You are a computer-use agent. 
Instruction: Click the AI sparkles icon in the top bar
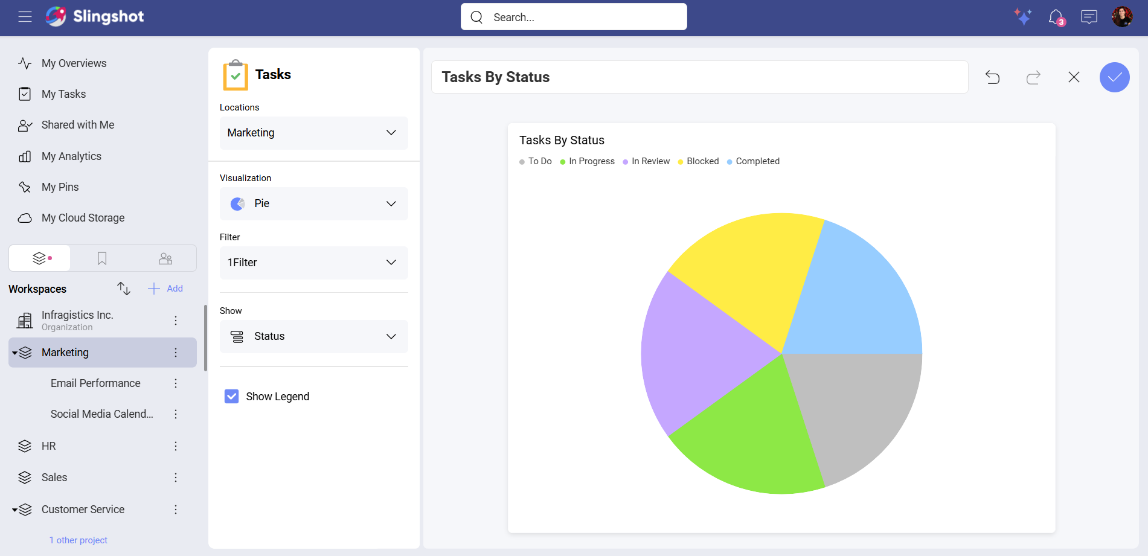click(1023, 16)
